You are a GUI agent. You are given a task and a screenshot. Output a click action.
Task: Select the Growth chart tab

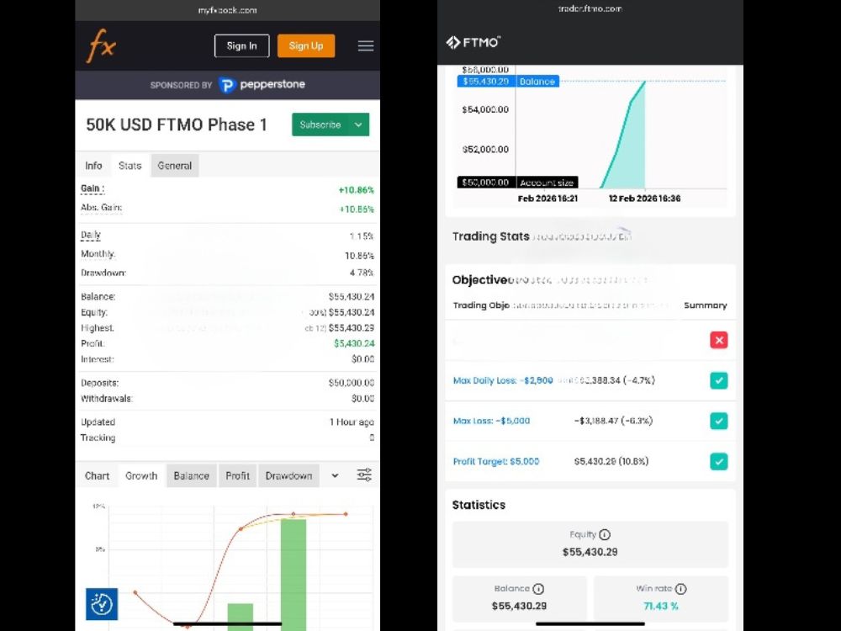tap(141, 476)
